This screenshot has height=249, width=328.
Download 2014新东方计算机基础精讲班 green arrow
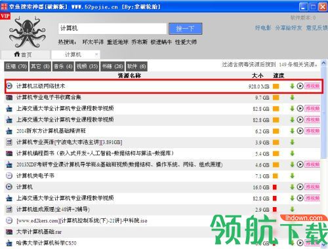point(292,131)
